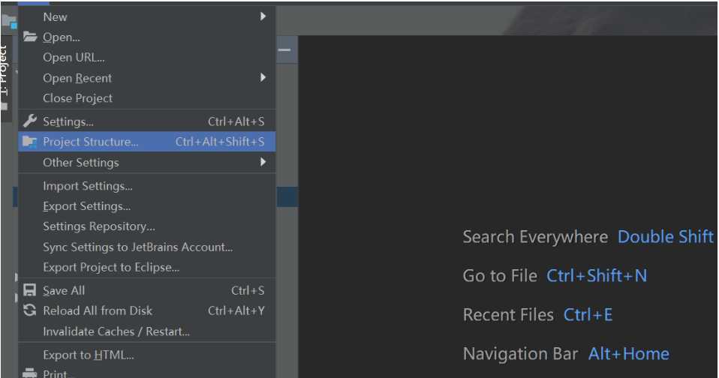
Task: Click the Settings wrench icon
Action: click(x=30, y=121)
